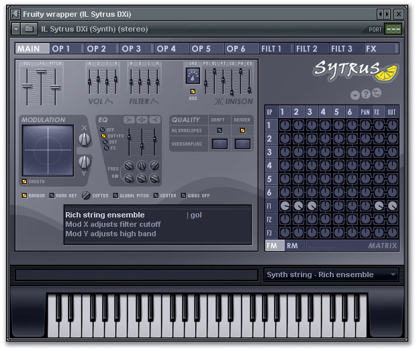
Task: Open the FILT 3 tab
Action: pyautogui.click(x=346, y=48)
